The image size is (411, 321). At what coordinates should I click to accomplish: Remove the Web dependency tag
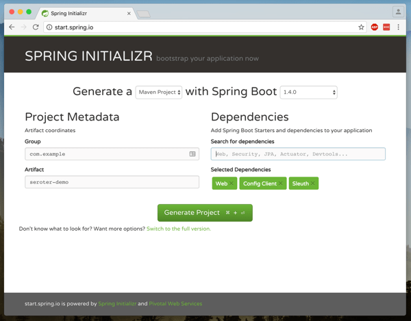232,183
